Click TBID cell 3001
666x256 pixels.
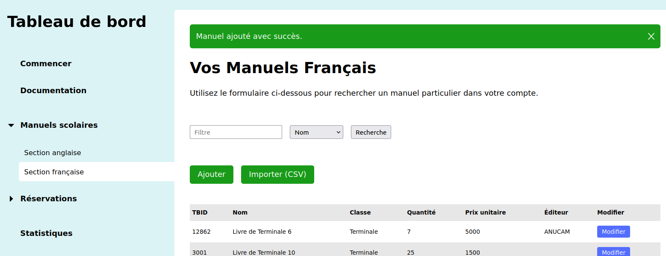pos(200,253)
